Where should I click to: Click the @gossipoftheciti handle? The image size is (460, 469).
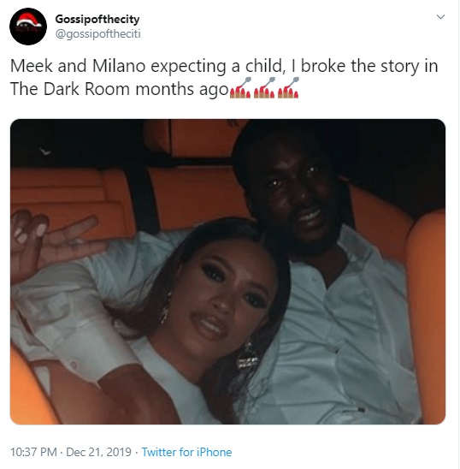(98, 33)
